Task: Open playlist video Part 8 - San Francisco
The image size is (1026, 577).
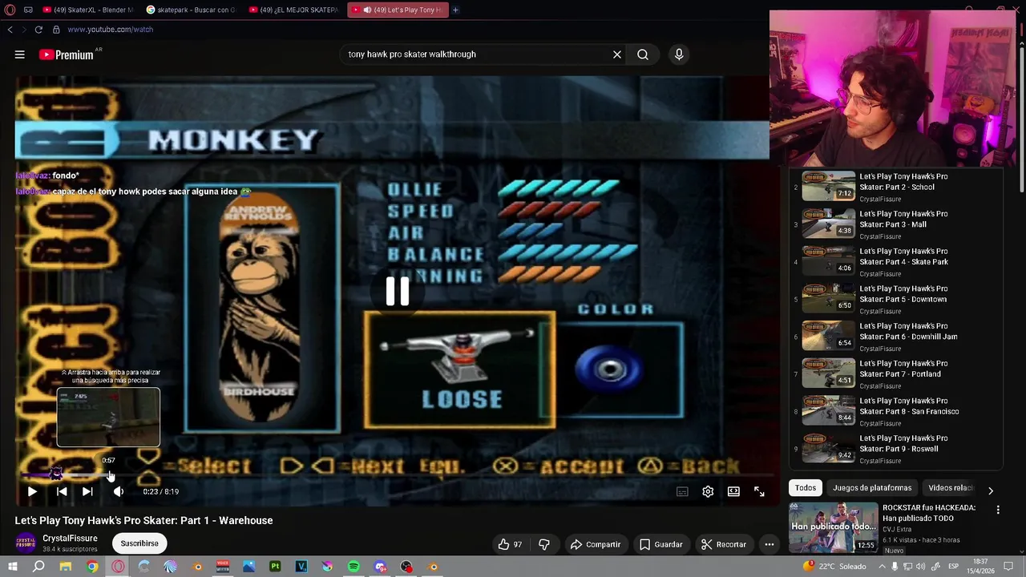Action: click(894, 411)
